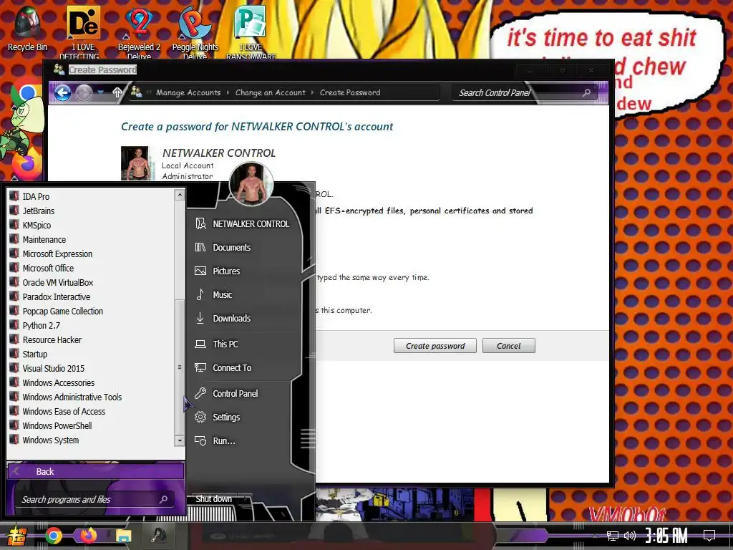Cancel the password creation
733x550 pixels.
click(x=509, y=346)
